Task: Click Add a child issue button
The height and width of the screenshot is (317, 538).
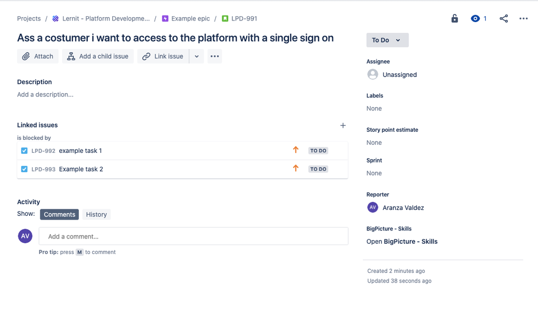Action: [98, 56]
